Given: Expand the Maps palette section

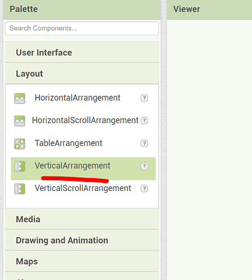Looking at the screenshot, I should point(82,262).
